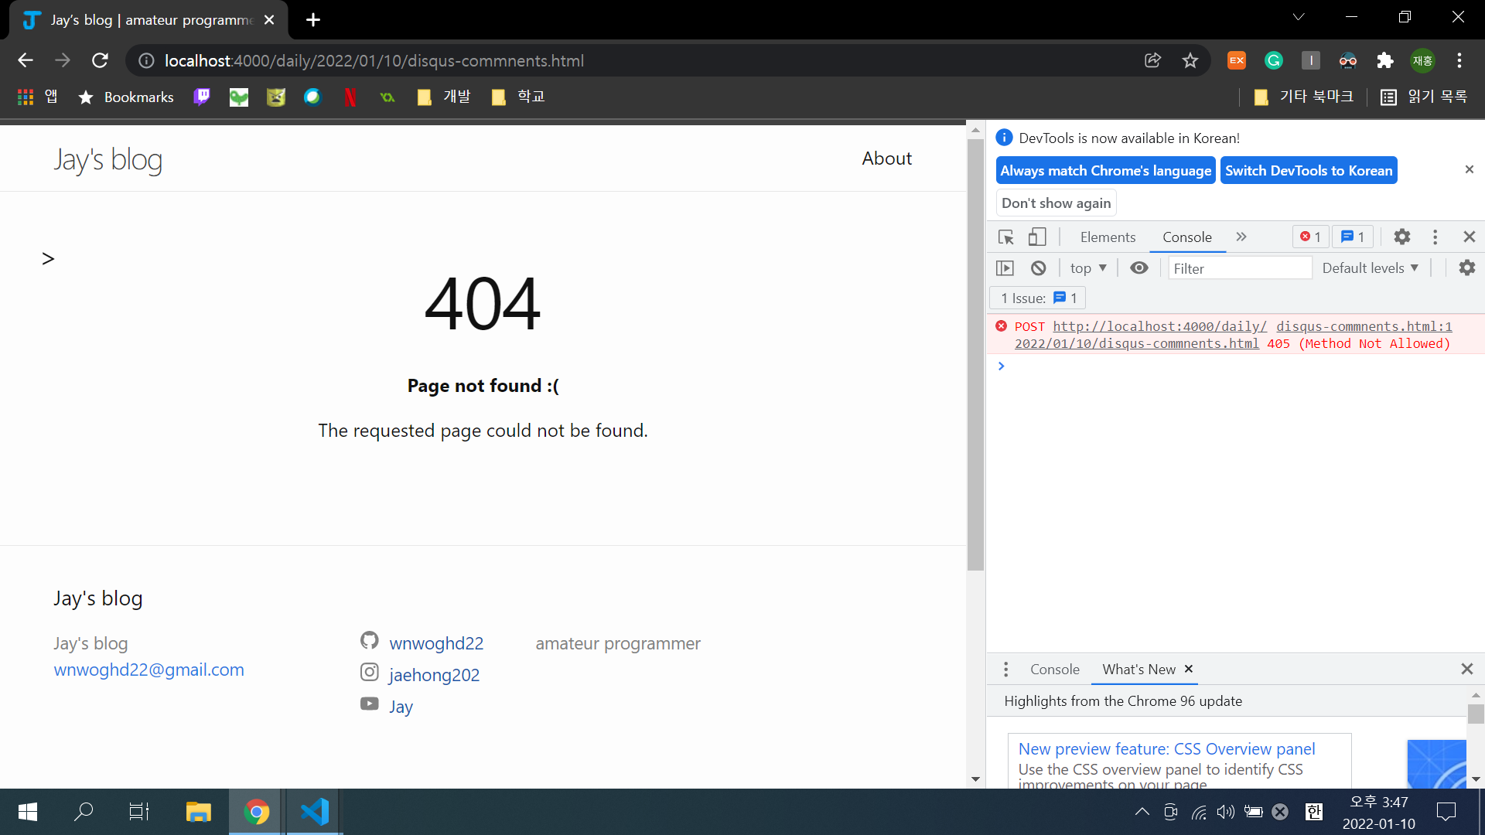Open console settings gear
Screen dimensions: 1485x835
pos(1466,268)
